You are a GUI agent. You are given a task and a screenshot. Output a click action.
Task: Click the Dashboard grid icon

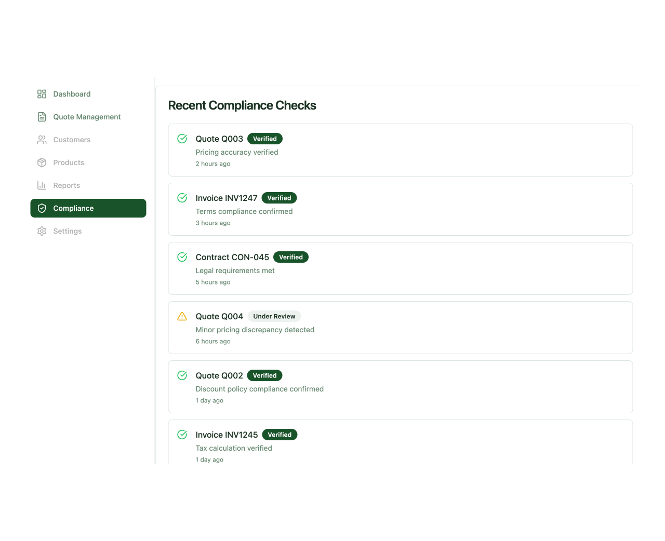coord(42,94)
